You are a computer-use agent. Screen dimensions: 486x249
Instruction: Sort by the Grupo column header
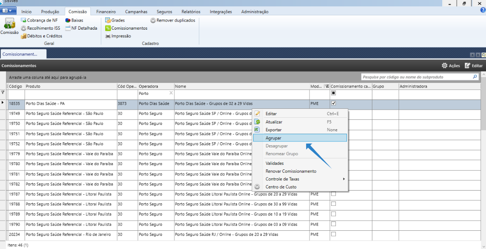tap(385, 86)
